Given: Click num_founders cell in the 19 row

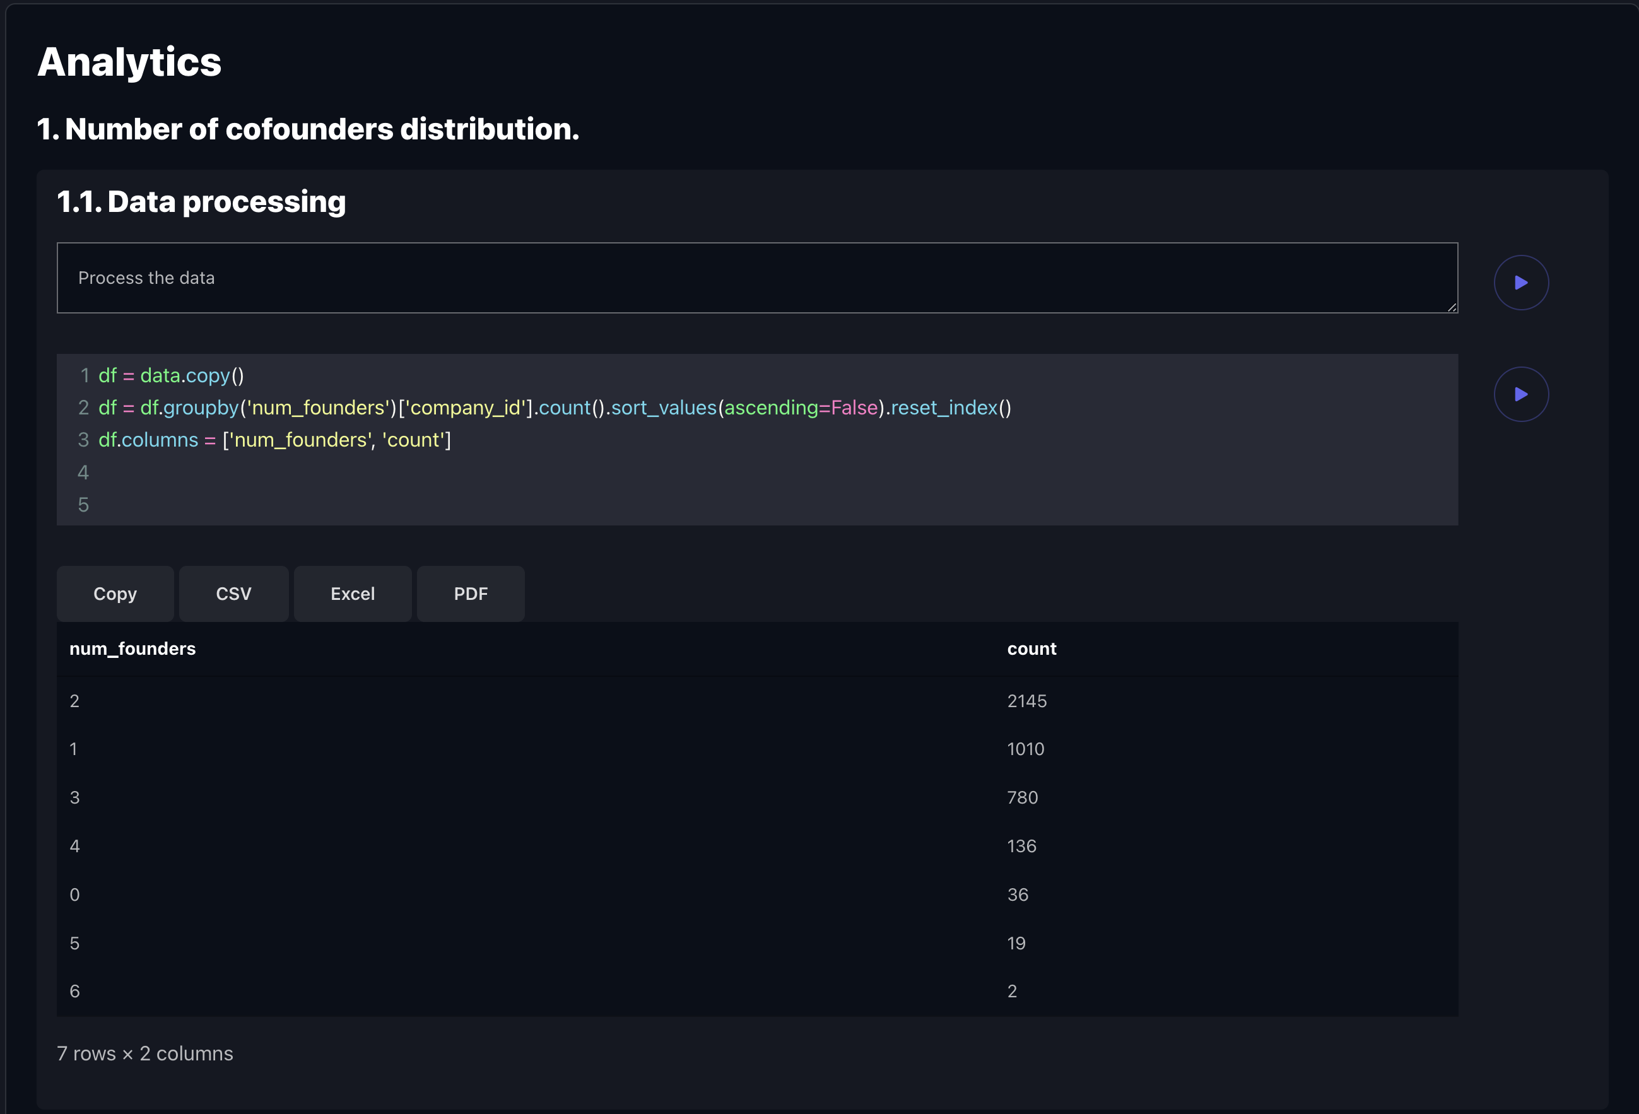Looking at the screenshot, I should coord(74,944).
